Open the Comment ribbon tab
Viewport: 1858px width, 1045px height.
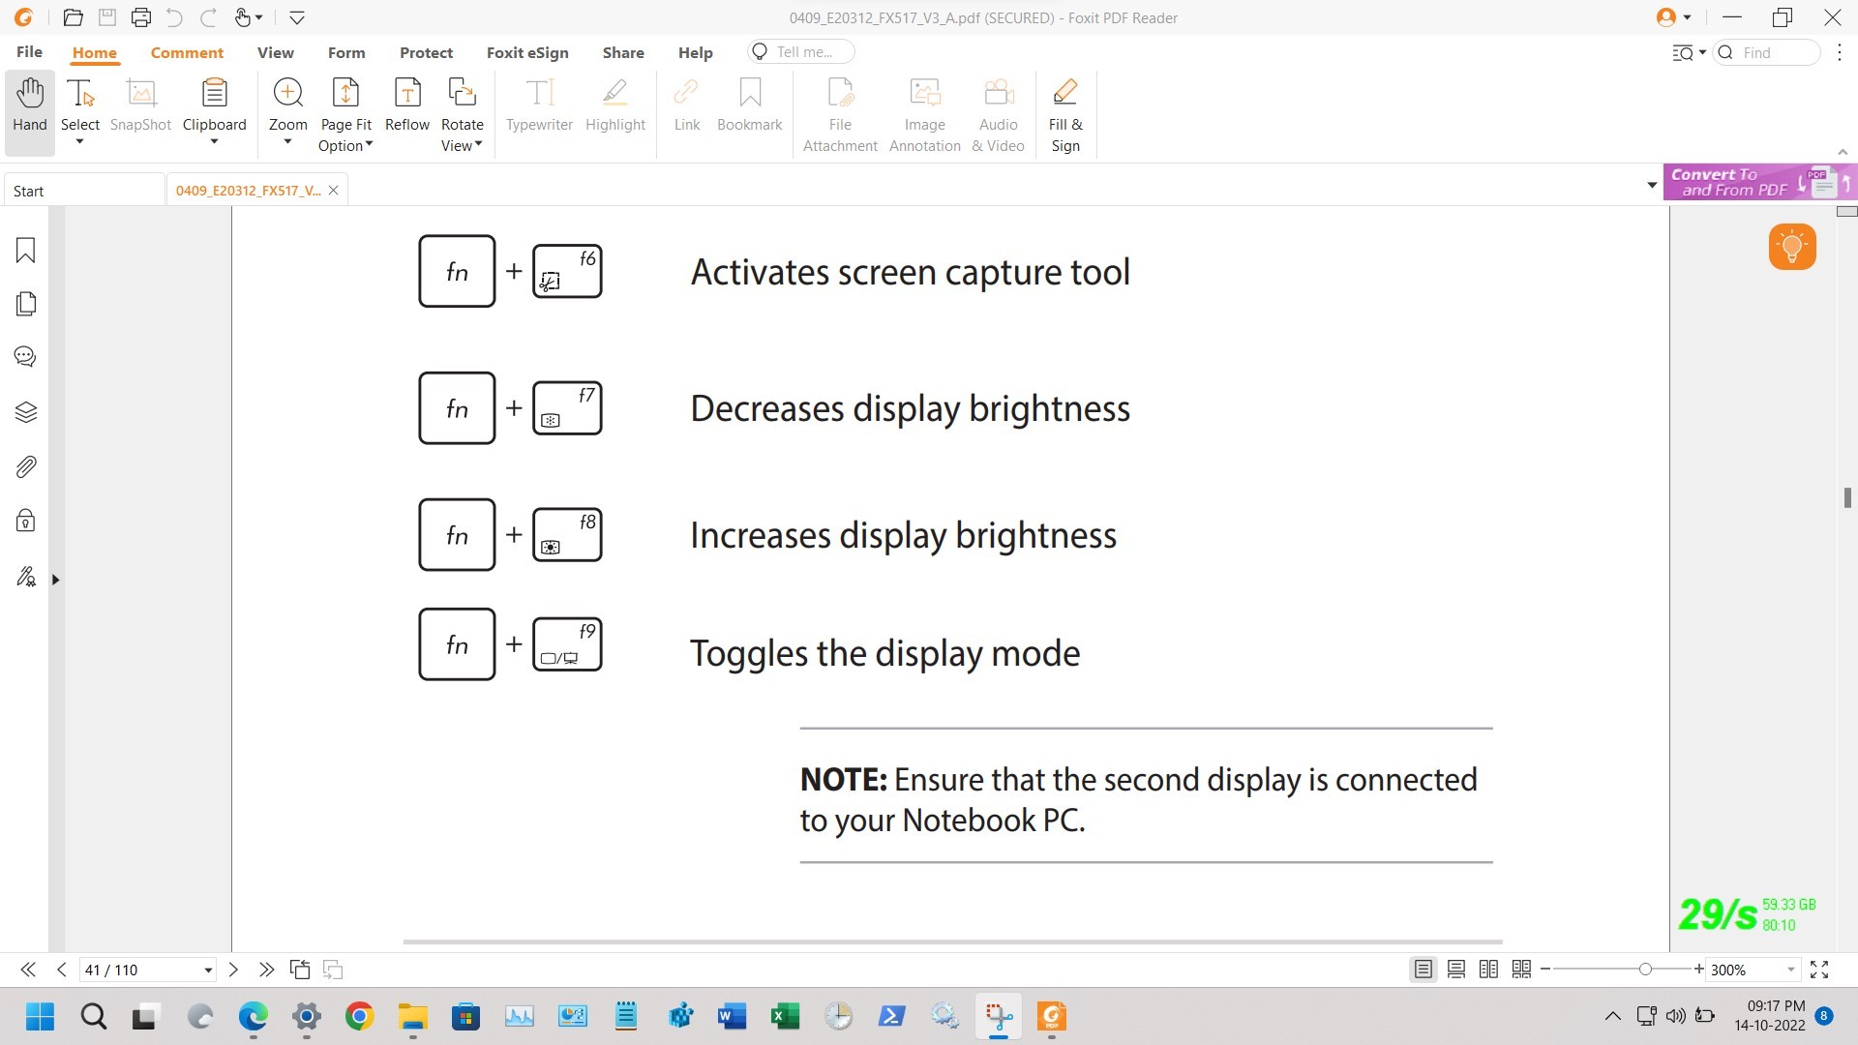point(187,52)
